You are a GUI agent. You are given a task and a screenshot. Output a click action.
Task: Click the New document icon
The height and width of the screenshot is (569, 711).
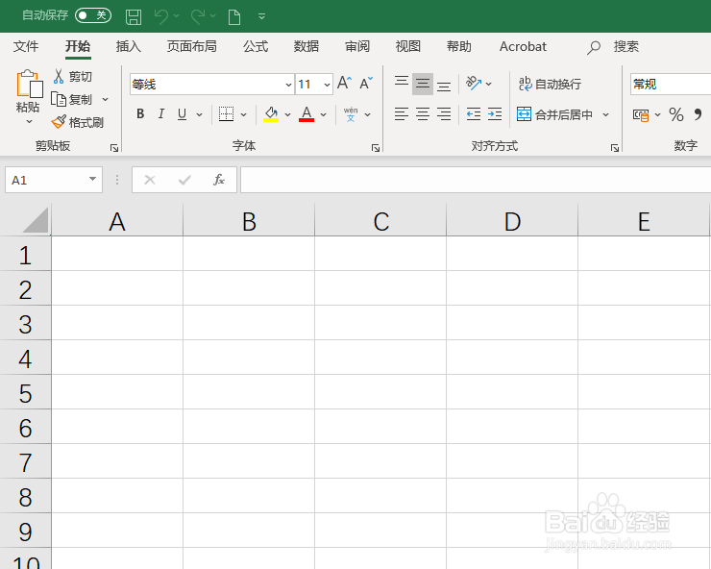[234, 16]
